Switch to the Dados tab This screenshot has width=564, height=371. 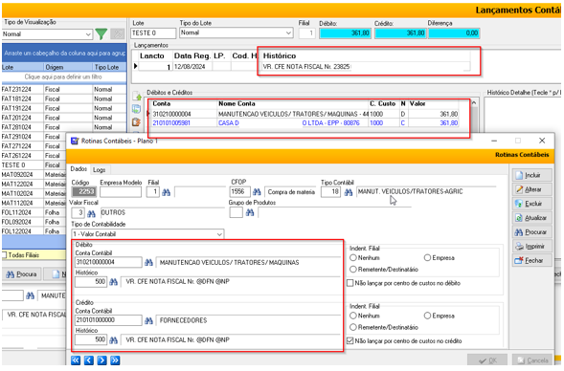point(79,169)
